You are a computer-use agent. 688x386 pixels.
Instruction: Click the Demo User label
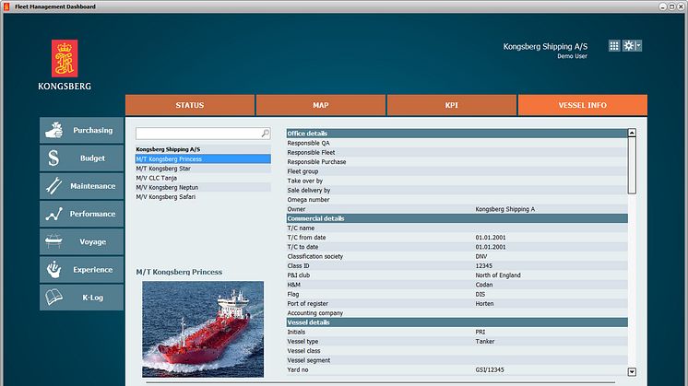tap(572, 56)
